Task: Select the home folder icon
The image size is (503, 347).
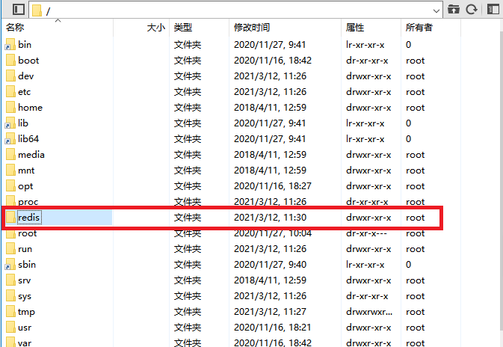Action: pos(10,108)
